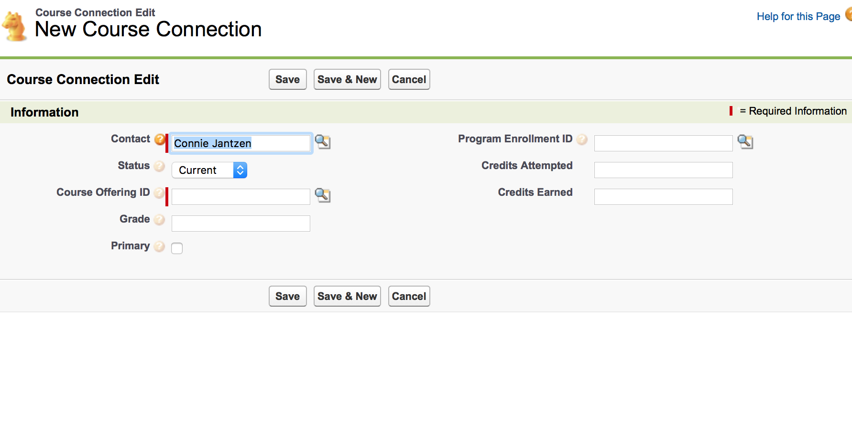This screenshot has height=427, width=852.
Task: Click the bottom Save button
Action: [287, 296]
